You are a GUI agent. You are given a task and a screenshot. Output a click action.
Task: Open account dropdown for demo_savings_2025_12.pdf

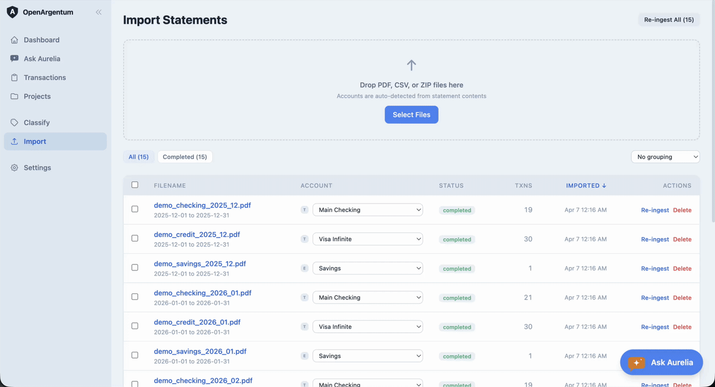tap(368, 268)
